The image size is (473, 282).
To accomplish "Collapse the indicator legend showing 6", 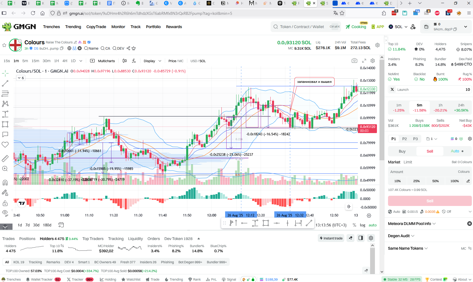I will tap(21, 78).
